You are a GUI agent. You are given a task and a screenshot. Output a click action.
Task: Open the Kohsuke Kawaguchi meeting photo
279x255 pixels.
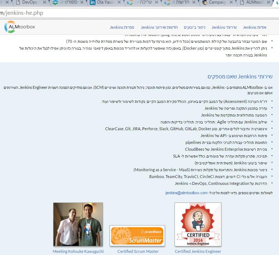[x=78, y=224]
